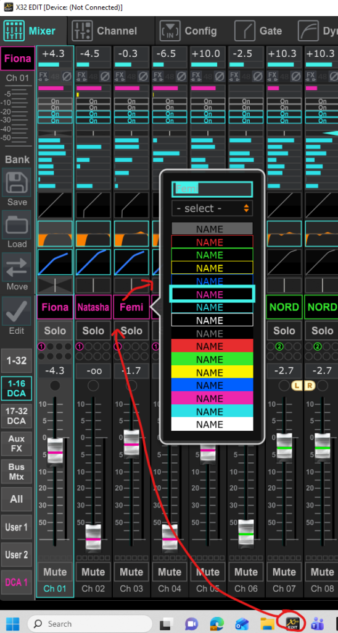This screenshot has height=633, width=338.
Task: Toggle the Ch 02 FX icon
Action: (x=81, y=75)
